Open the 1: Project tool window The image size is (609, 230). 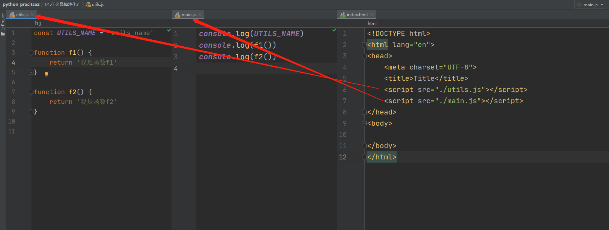click(3, 21)
